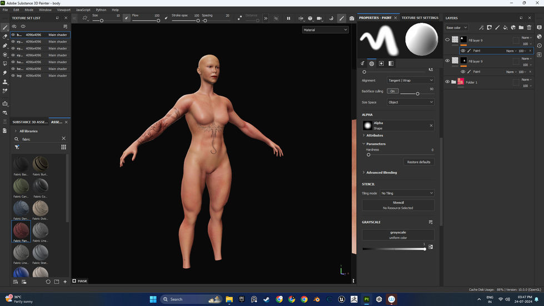
Task: Select the Eraser tool in left toolbar
Action: click(x=5, y=36)
